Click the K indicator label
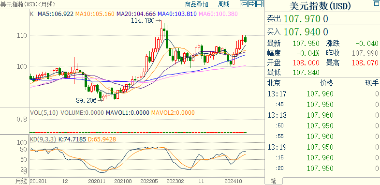Image resolution: width=380 pixels, height=185 pixels. 31,14
